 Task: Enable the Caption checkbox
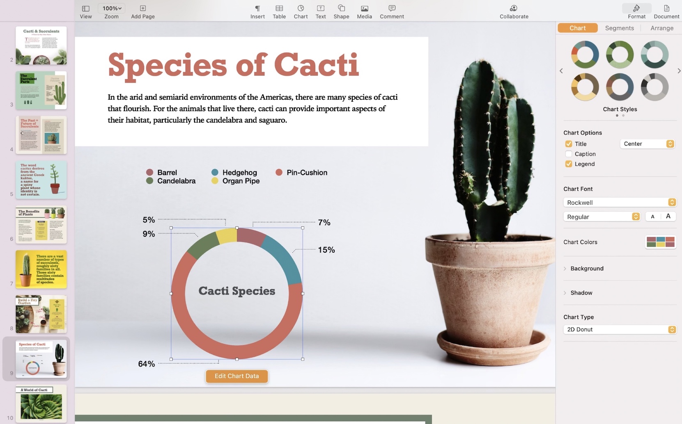pyautogui.click(x=569, y=154)
